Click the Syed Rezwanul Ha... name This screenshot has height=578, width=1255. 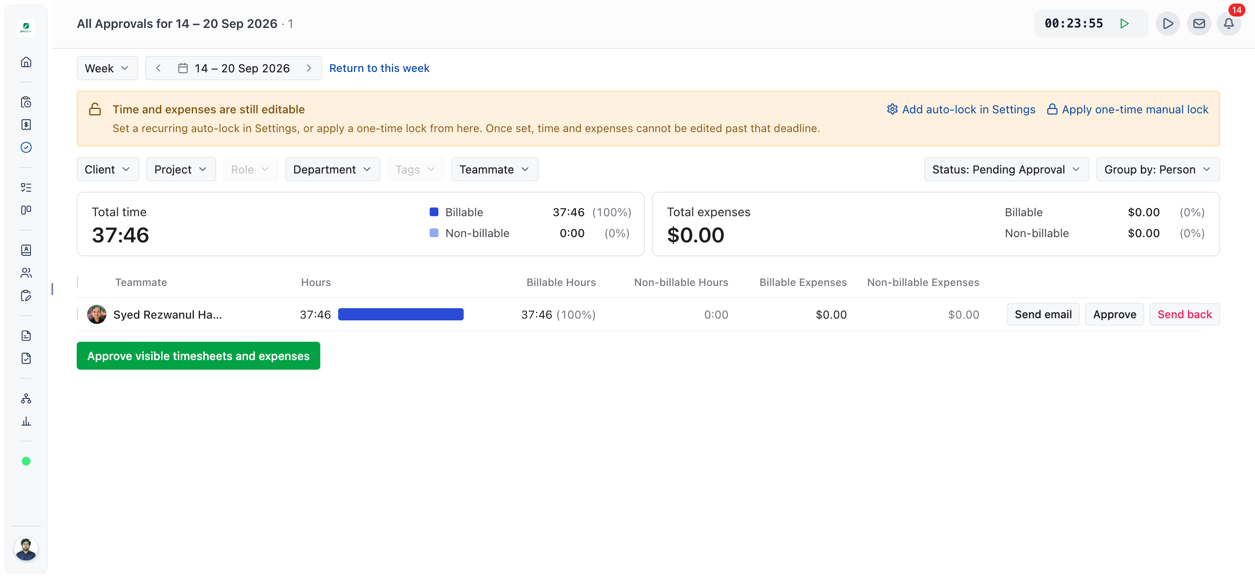(x=168, y=315)
